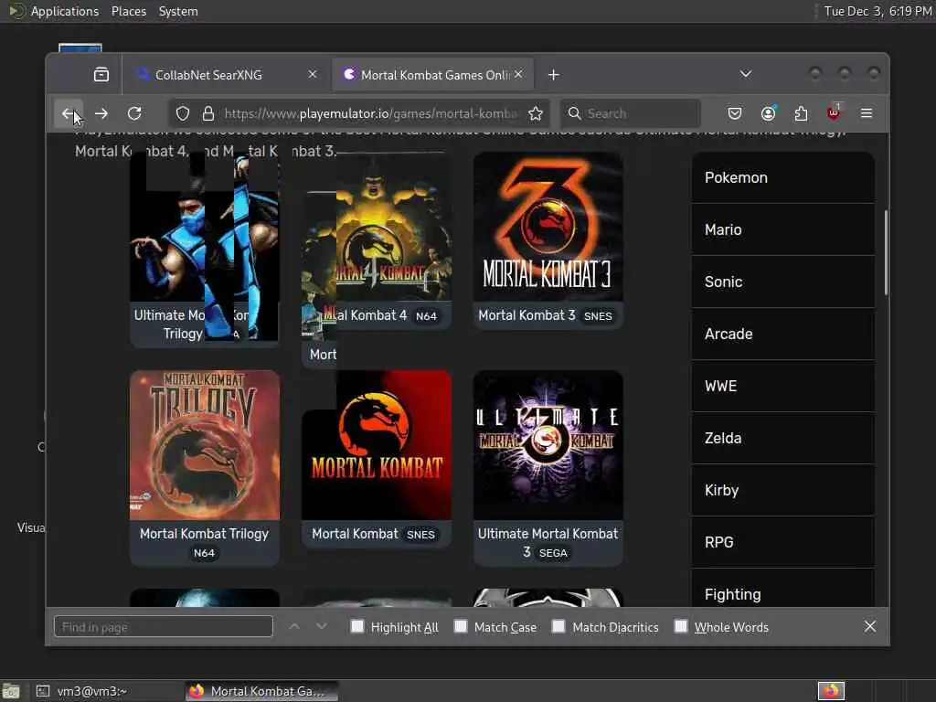The height and width of the screenshot is (702, 936).
Task: Open the Save to Pocket icon
Action: coord(735,113)
